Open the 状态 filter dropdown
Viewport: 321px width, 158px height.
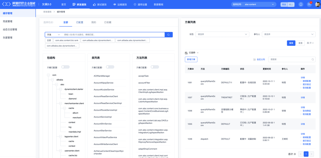(222, 35)
